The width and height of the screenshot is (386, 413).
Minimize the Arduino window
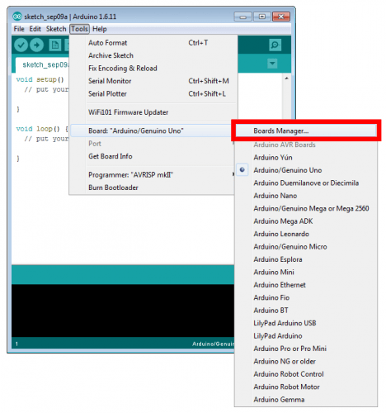click(242, 17)
